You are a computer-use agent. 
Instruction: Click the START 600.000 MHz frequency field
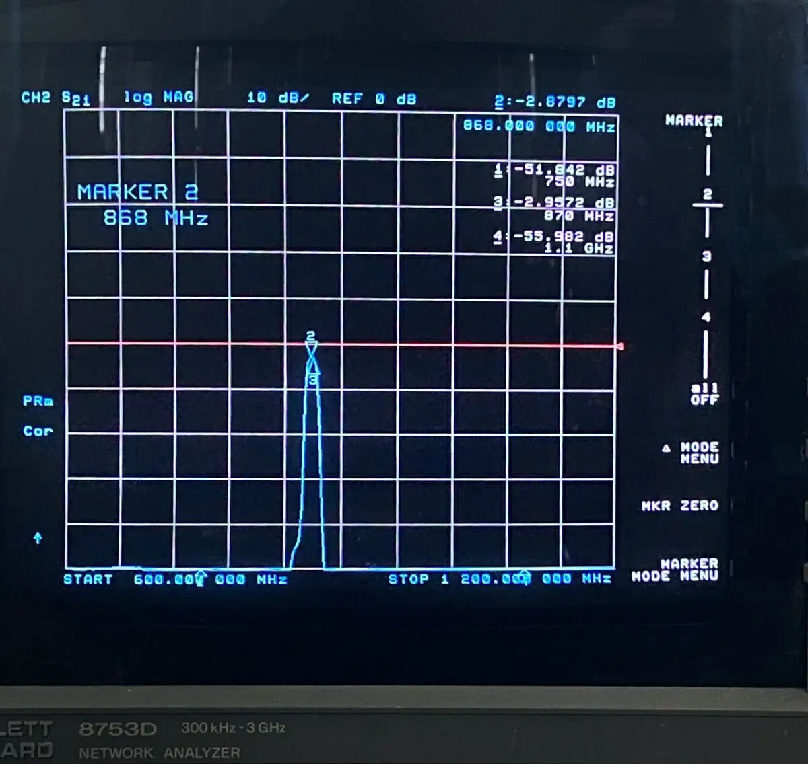point(175,579)
